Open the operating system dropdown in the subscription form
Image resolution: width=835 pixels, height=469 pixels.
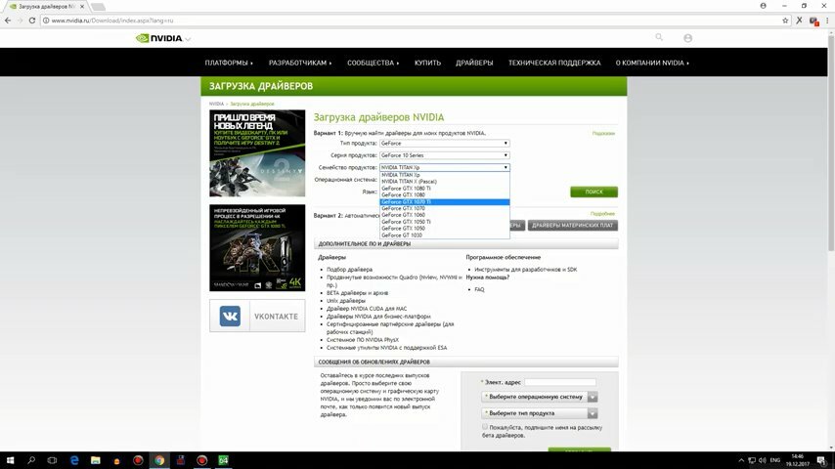(540, 397)
